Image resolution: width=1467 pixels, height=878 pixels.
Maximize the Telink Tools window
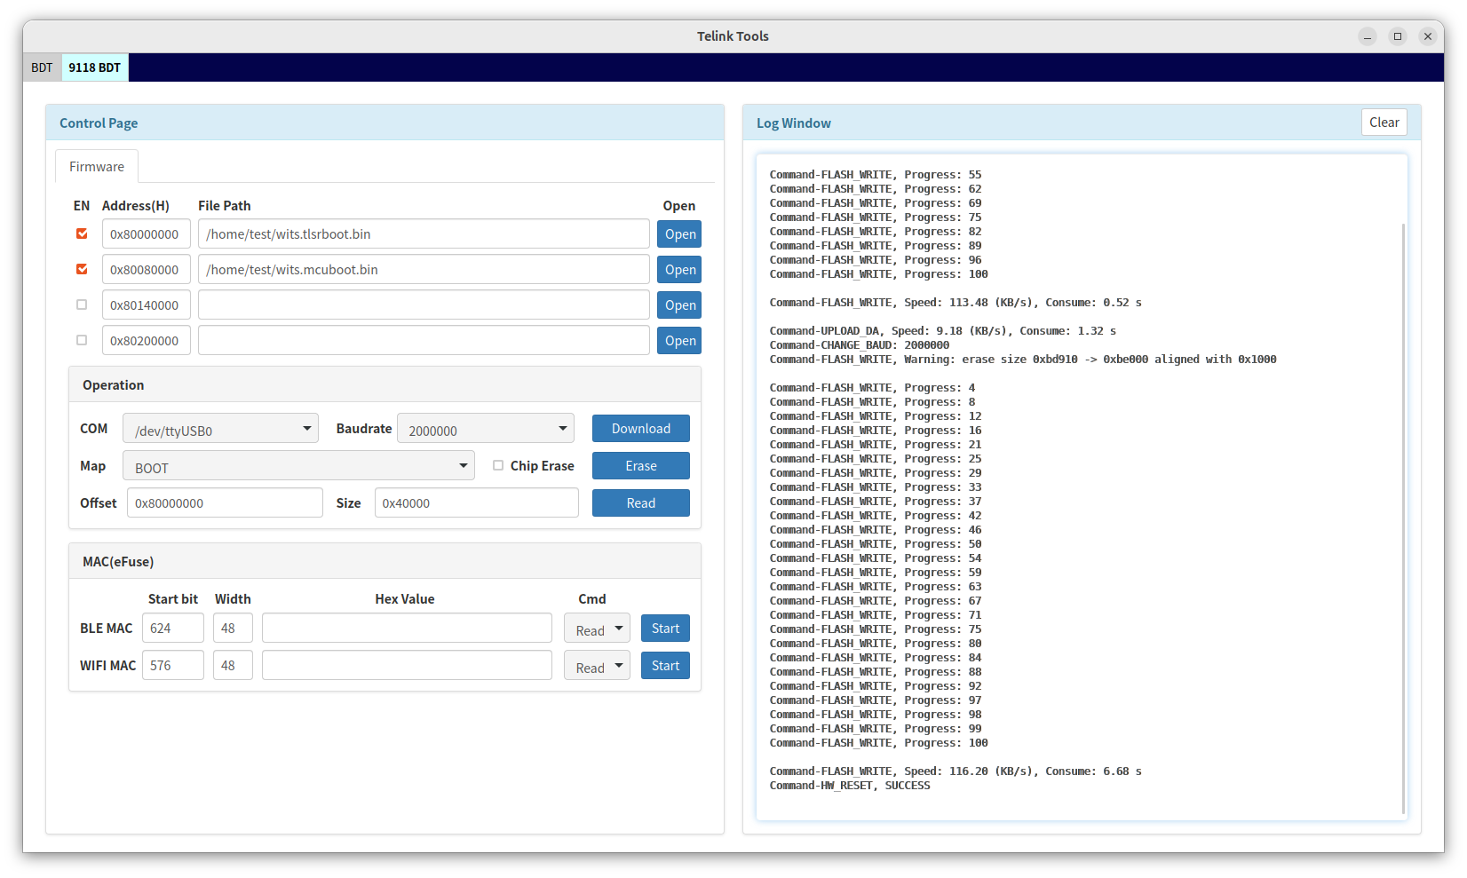[1398, 36]
